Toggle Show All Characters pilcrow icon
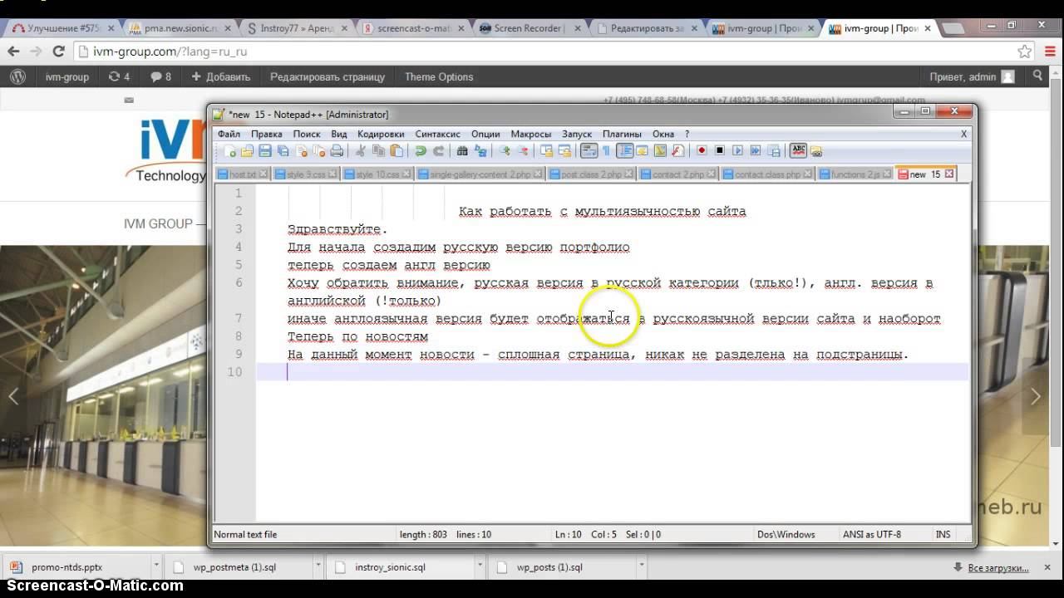The width and height of the screenshot is (1064, 598). pos(606,151)
